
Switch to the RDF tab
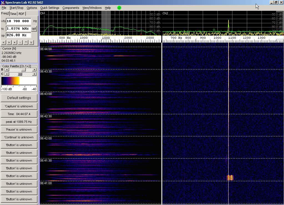tap(21, 14)
